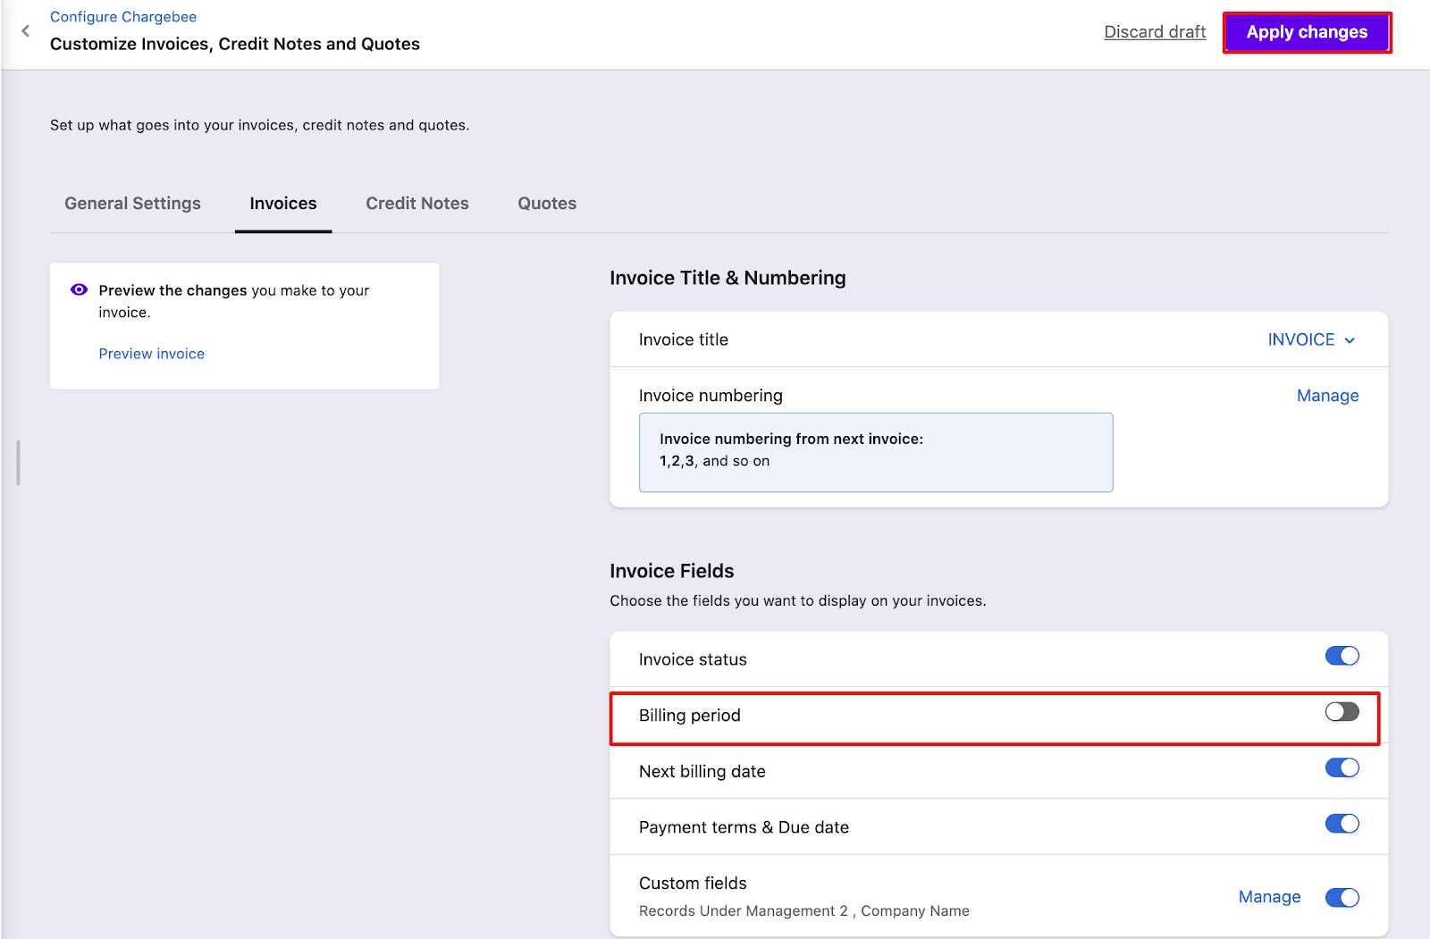The width and height of the screenshot is (1430, 939).
Task: Click Manage next to Custom fields
Action: tap(1269, 897)
